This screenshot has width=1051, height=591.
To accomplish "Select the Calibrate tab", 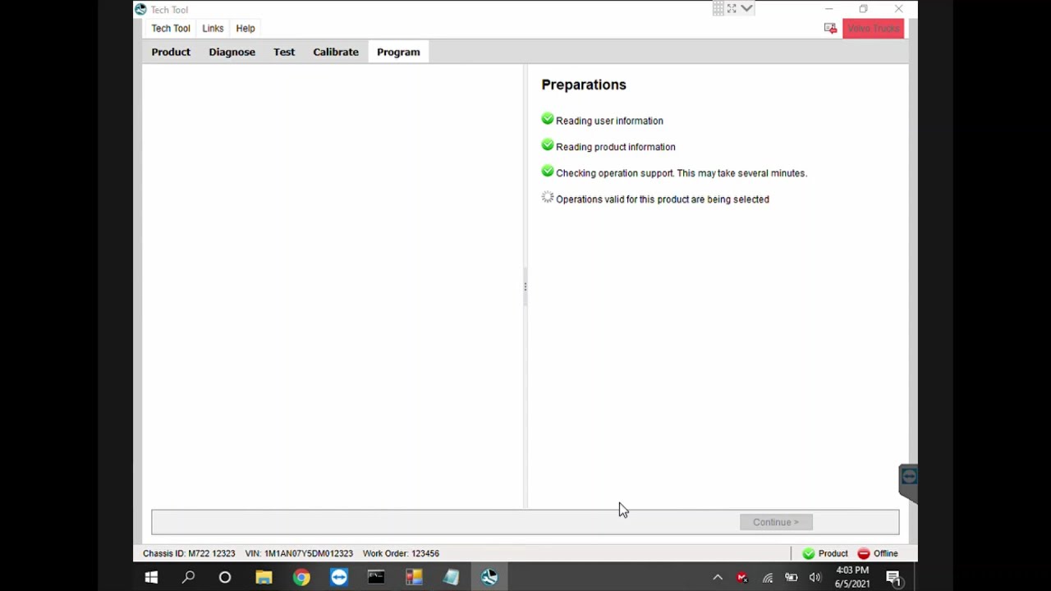I will click(336, 52).
